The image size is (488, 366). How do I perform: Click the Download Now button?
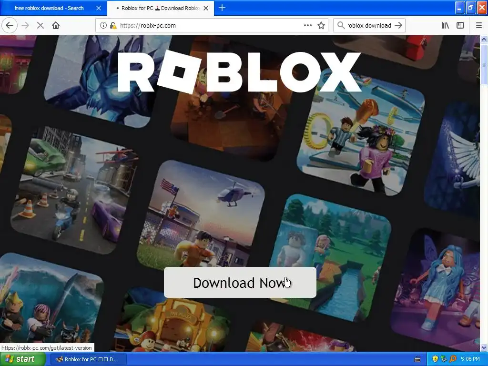point(240,282)
